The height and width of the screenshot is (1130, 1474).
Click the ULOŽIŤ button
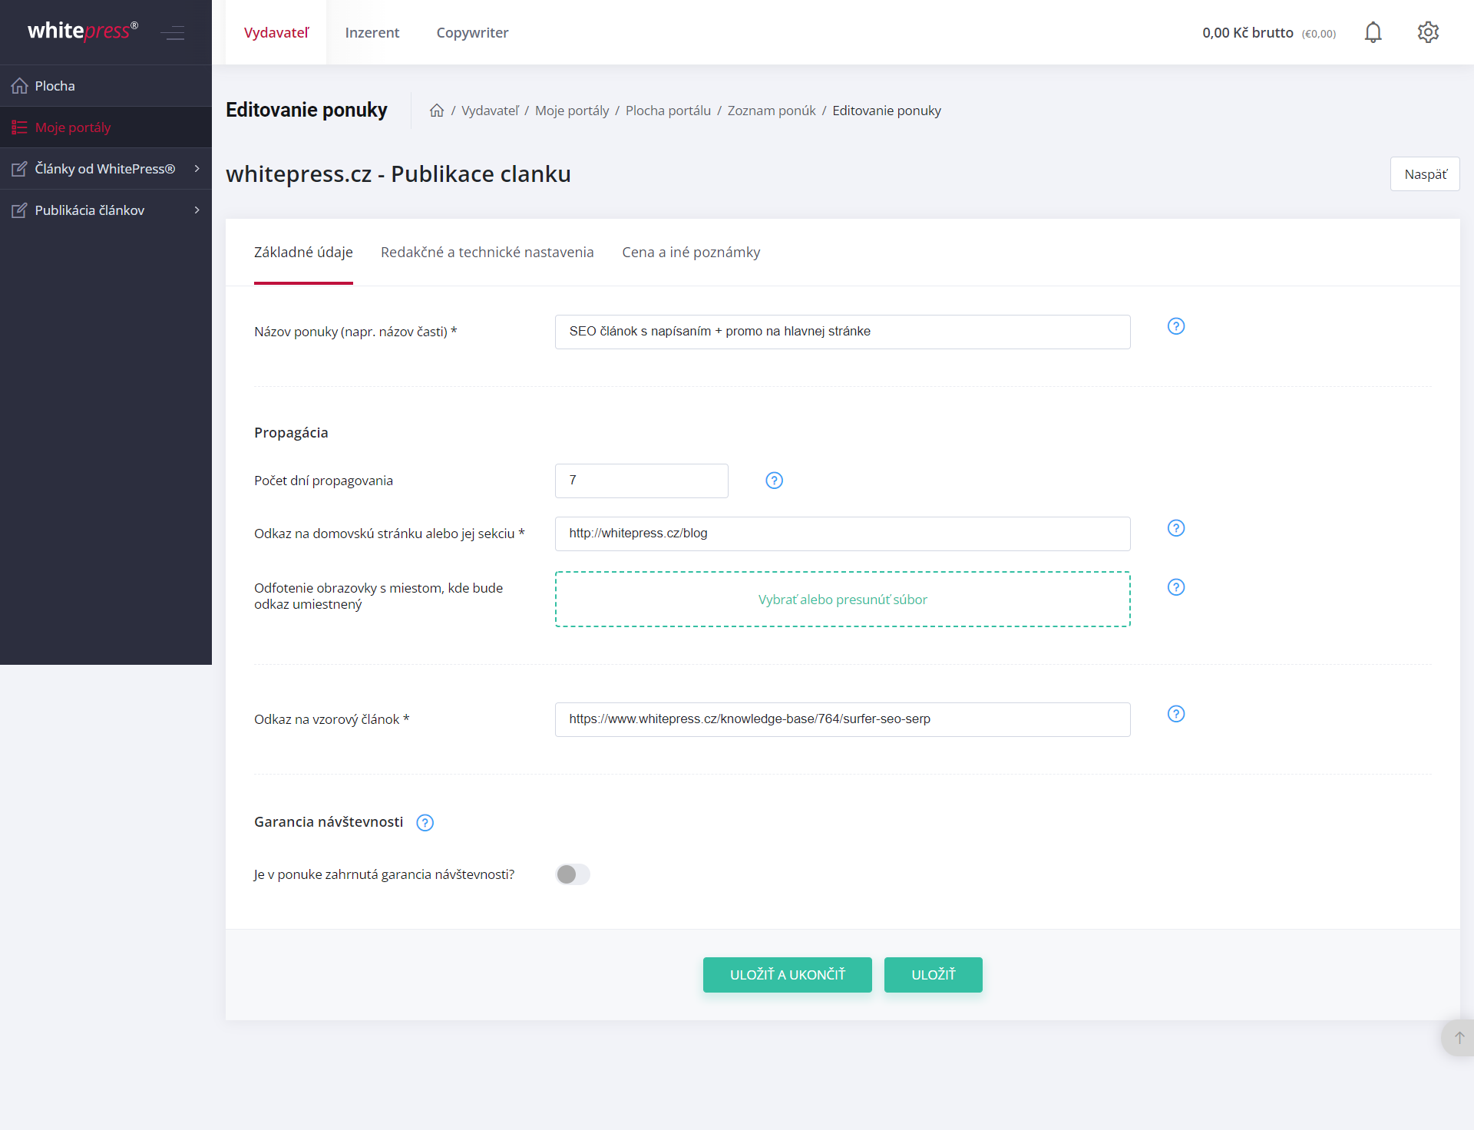click(934, 975)
